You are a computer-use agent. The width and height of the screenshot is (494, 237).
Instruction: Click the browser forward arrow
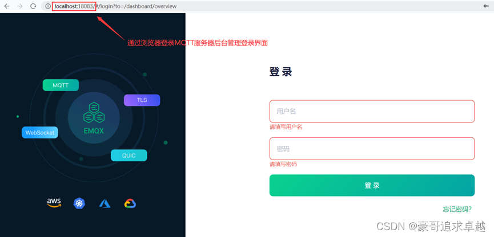pos(20,6)
